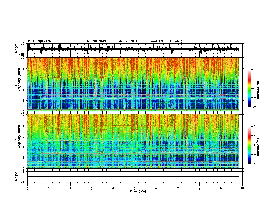Viewport: 273px width, 211px height.
Task: Click the "-5" tick on ch.1 colorbar
Action: [254, 88]
